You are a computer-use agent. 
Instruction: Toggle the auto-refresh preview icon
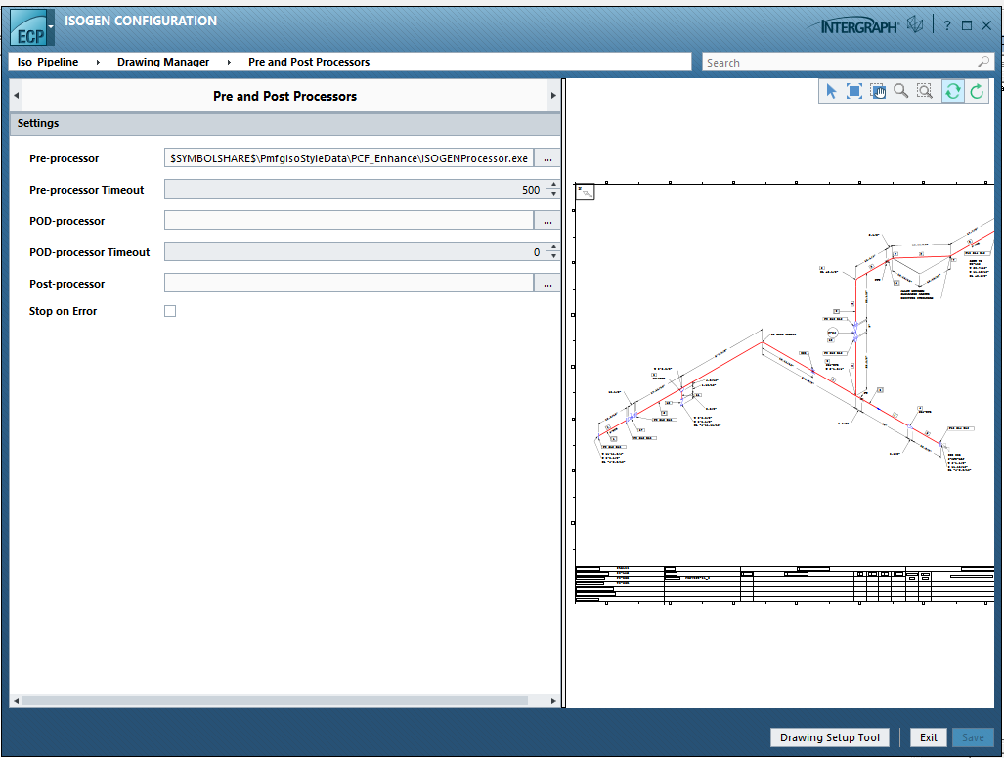tap(953, 92)
